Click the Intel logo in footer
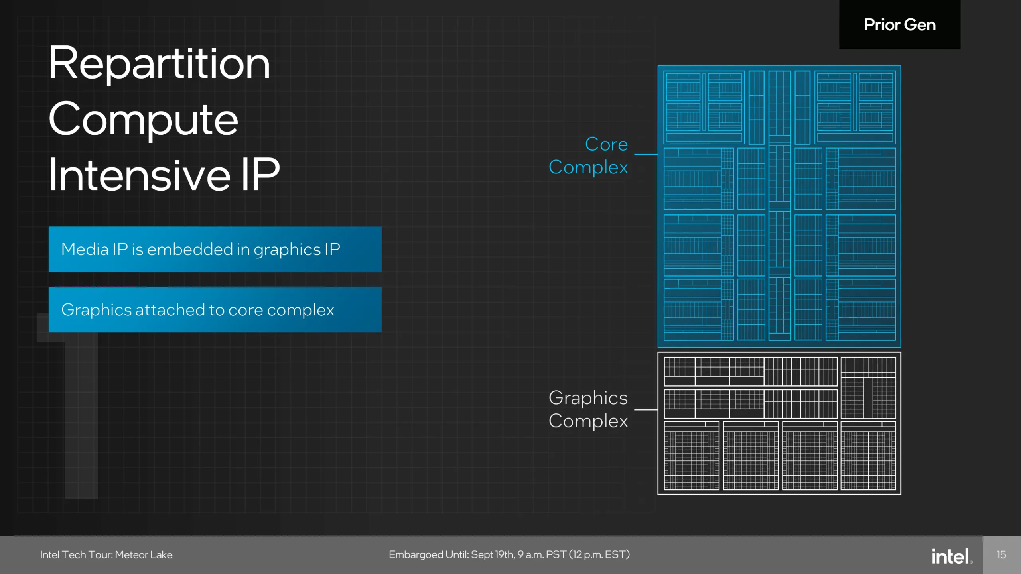This screenshot has height=574, width=1021. pos(952,556)
